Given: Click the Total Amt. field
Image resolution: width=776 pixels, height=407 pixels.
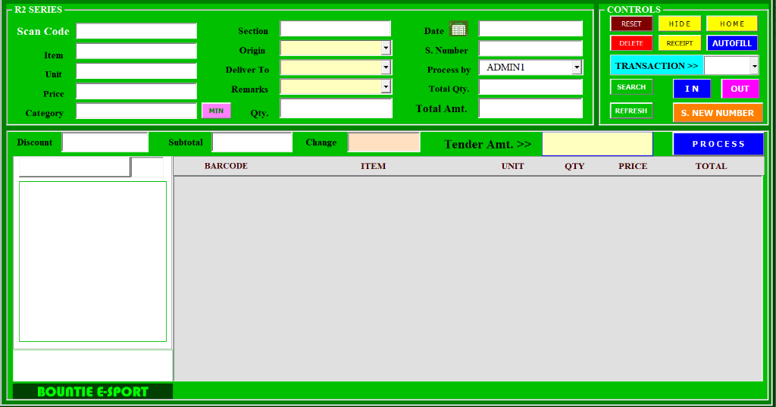Looking at the screenshot, I should click(x=530, y=108).
